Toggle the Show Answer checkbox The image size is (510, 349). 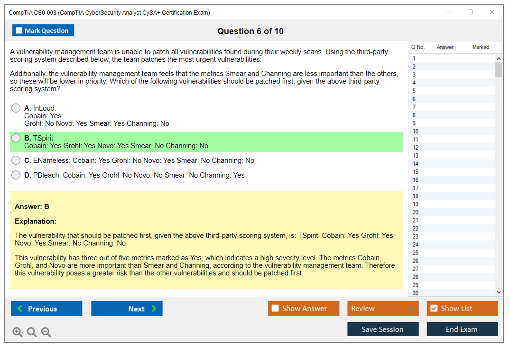(275, 308)
